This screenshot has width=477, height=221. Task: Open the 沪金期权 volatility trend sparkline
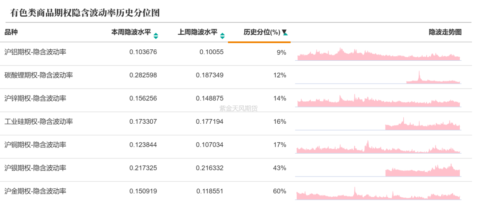[379, 195]
